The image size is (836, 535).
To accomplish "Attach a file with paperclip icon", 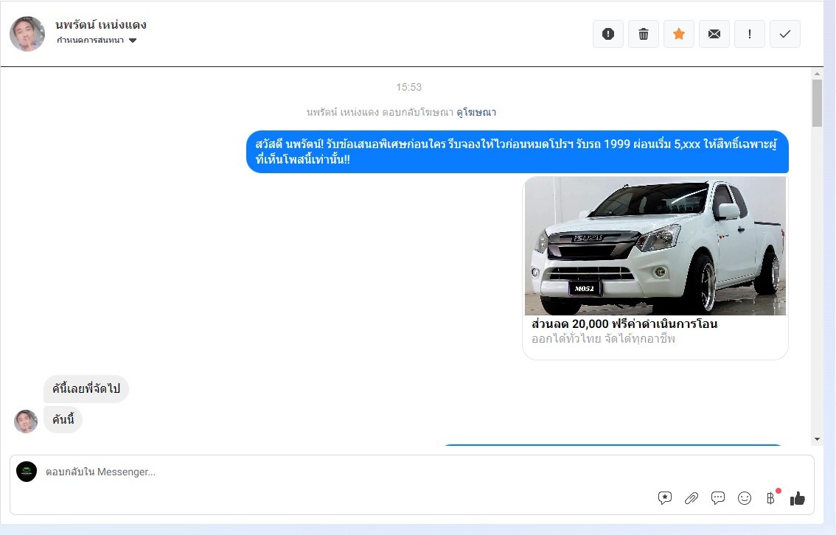I will pos(692,498).
